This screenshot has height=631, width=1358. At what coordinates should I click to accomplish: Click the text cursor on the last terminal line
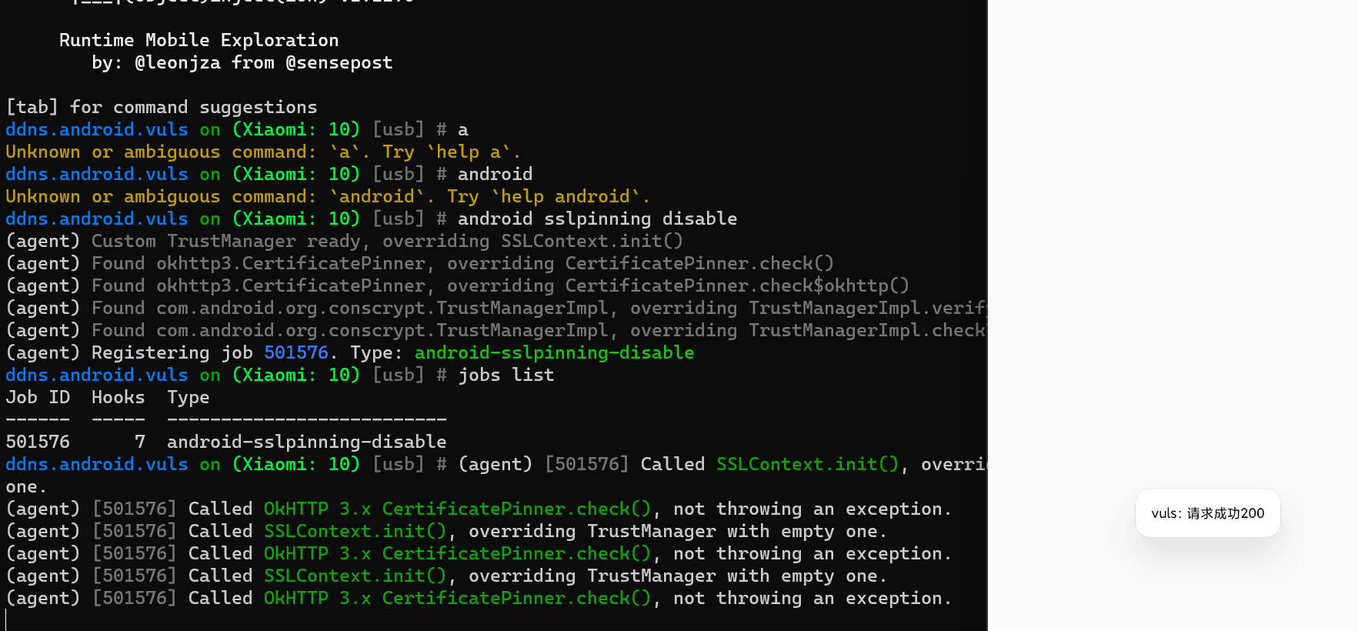tap(6, 619)
